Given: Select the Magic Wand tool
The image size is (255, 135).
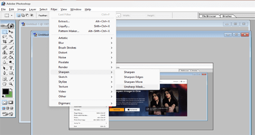Looking at the screenshot, I should (11, 37).
